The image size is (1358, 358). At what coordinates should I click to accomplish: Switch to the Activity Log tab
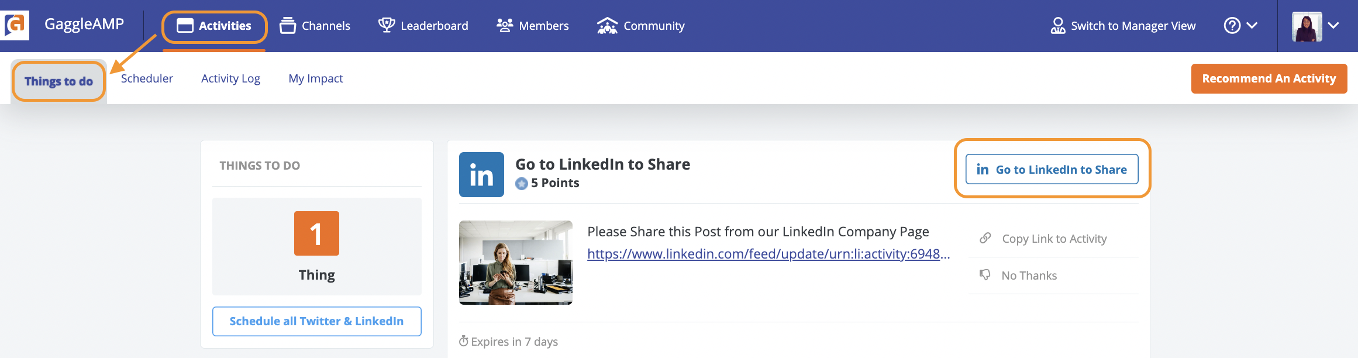click(230, 78)
